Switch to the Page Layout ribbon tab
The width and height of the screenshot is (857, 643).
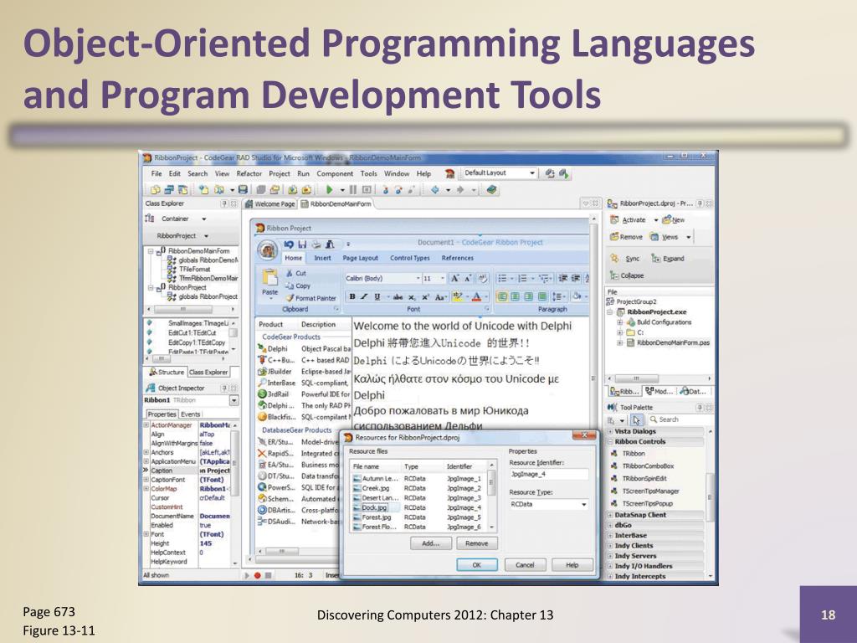(360, 258)
